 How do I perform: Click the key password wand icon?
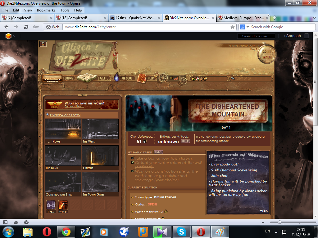click(x=36, y=27)
